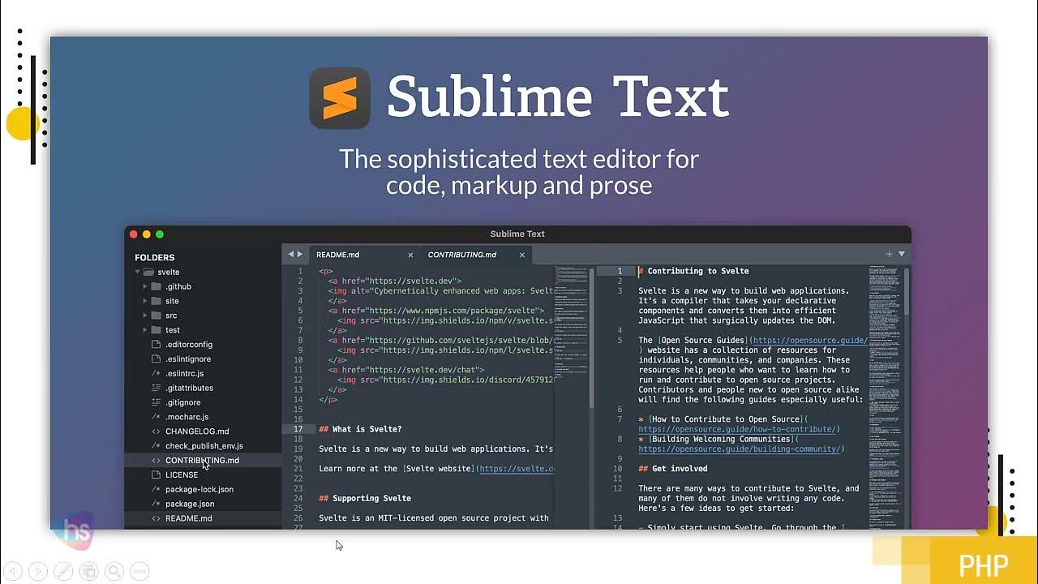Advance with the next slide arrow control
Viewport: 1038px width, 584px height.
[x=37, y=571]
